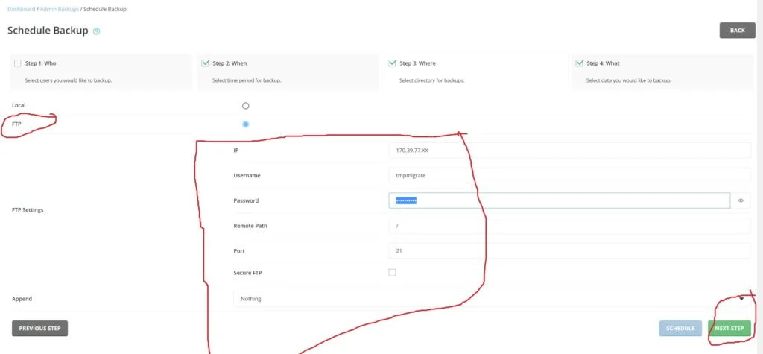Click the Append dropdown arrow
Viewport: 763px width, 354px height.
(x=742, y=299)
